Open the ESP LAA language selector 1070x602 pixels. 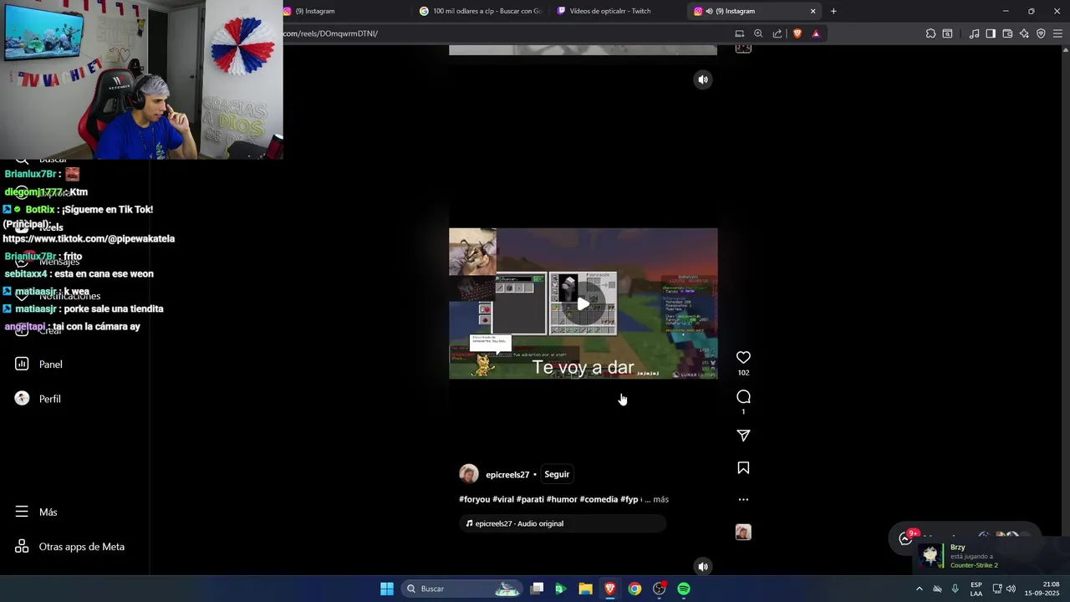tap(976, 589)
